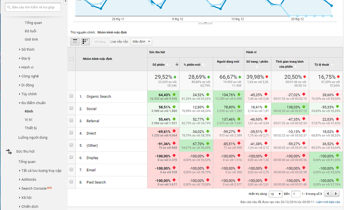The width and height of the screenshot is (344, 210).
Task: Check the select-all checkbox in table header
Action: [x=71, y=59]
